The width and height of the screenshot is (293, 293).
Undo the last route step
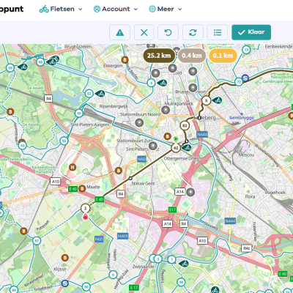(168, 32)
